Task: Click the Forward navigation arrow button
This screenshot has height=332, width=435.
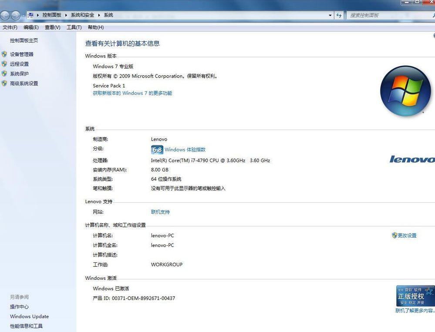Action: pyautogui.click(x=16, y=15)
